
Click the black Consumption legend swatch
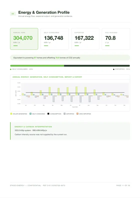48,114
